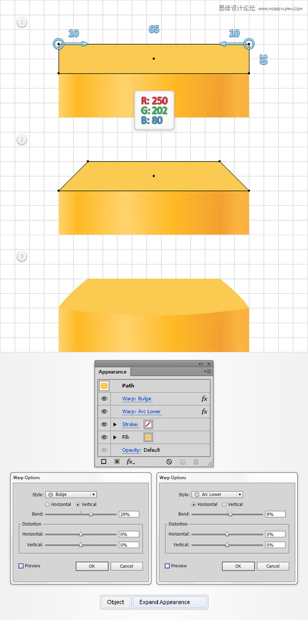
Task: Toggle the Opacity row eye icon
Action: (104, 450)
